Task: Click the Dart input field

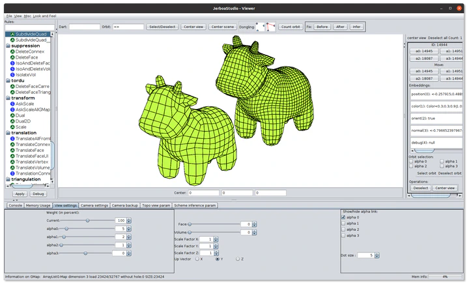Action: [84, 27]
